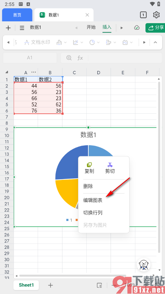Tap the fx function icon
The width and height of the screenshot is (165, 294).
tap(80, 58)
